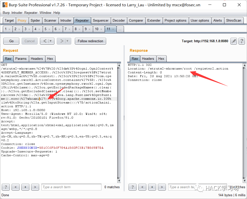Viewport: 247px width, 199px height.
Task: Go to previous match in response search
Action: 142,187
